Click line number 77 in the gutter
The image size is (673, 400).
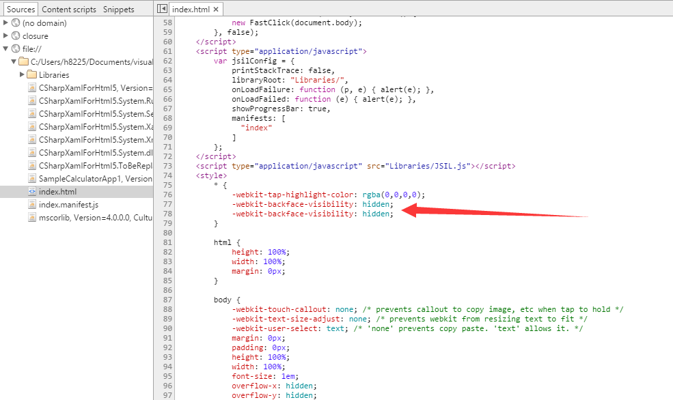click(167, 204)
